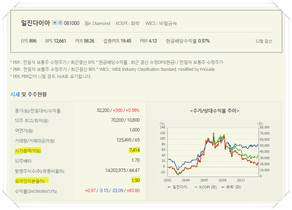
Task: Select the highlighted 7,414 market cap value
Action: point(134,150)
